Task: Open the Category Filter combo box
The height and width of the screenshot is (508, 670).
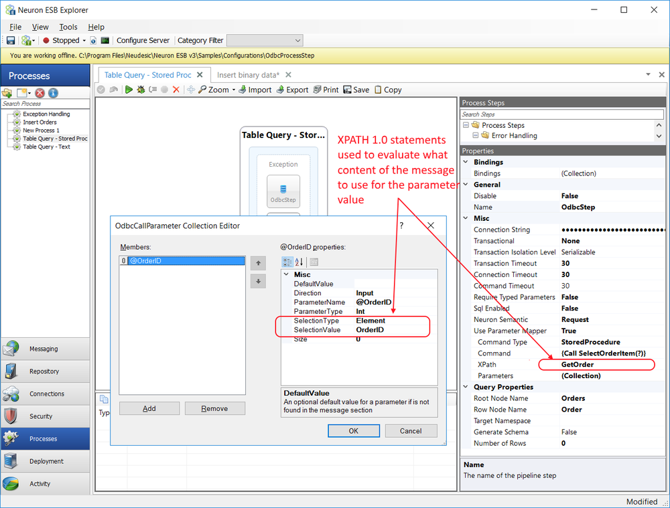Action: click(x=265, y=41)
